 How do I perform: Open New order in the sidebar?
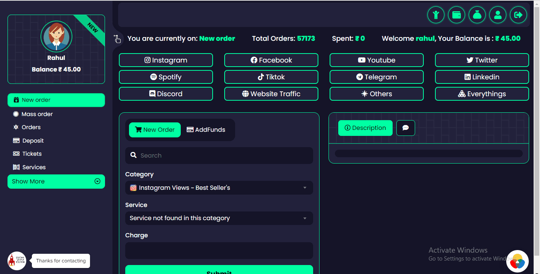tap(56, 100)
